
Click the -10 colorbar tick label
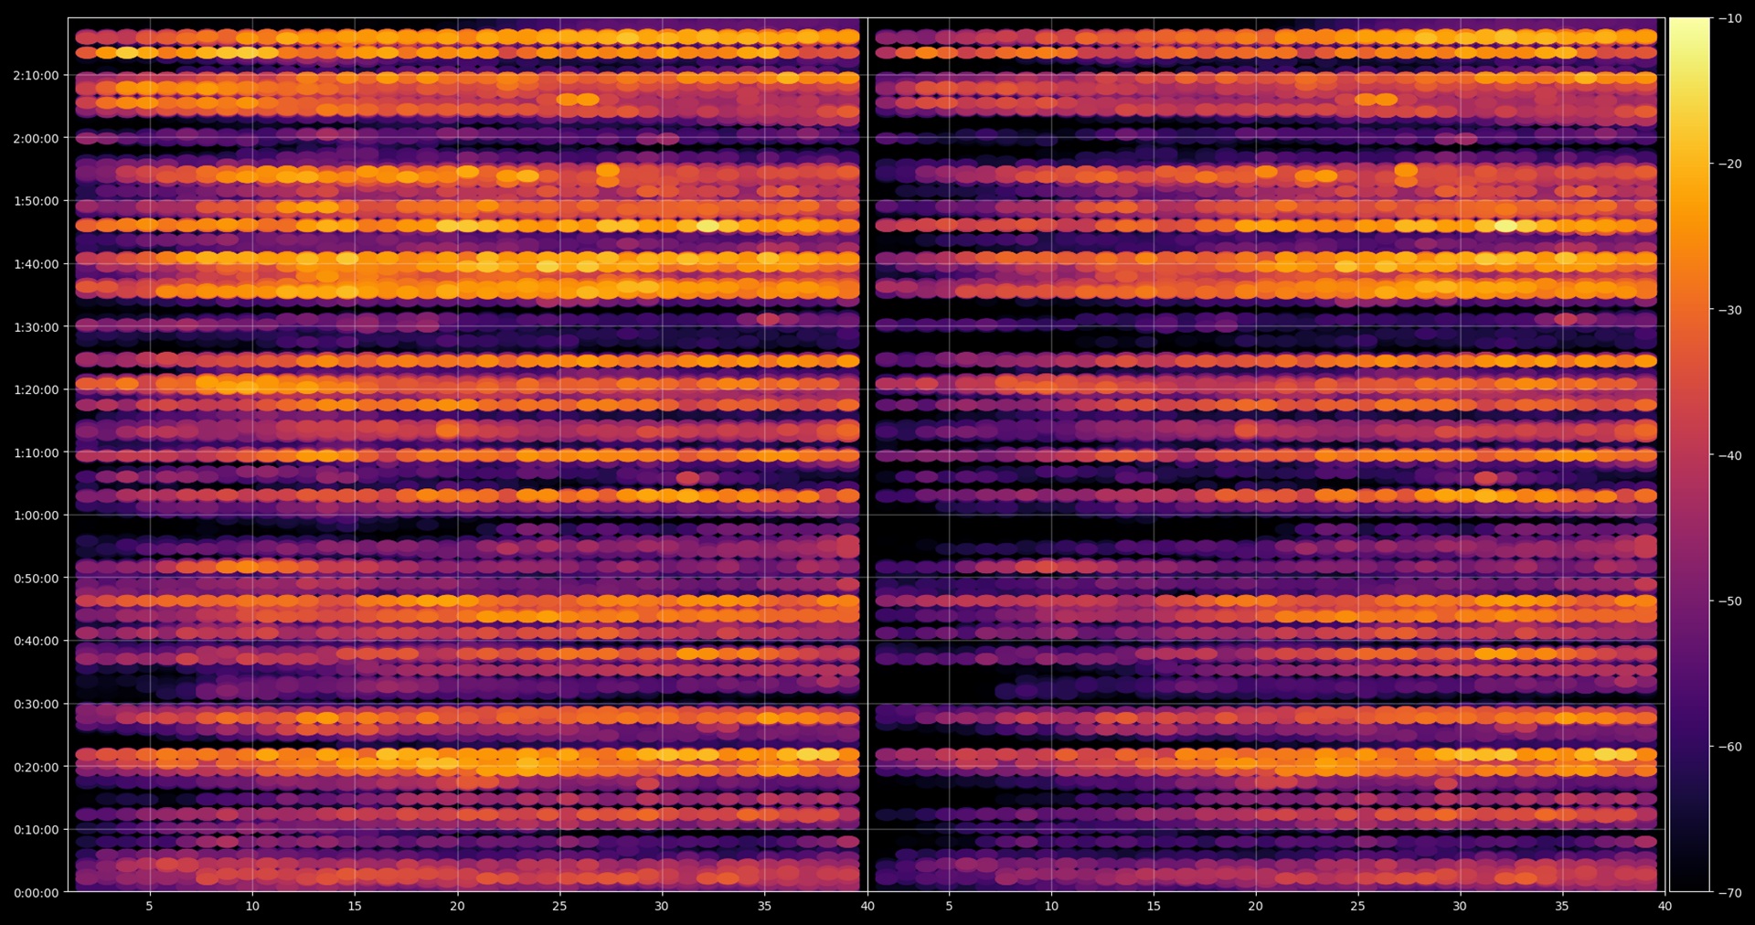click(x=1730, y=18)
